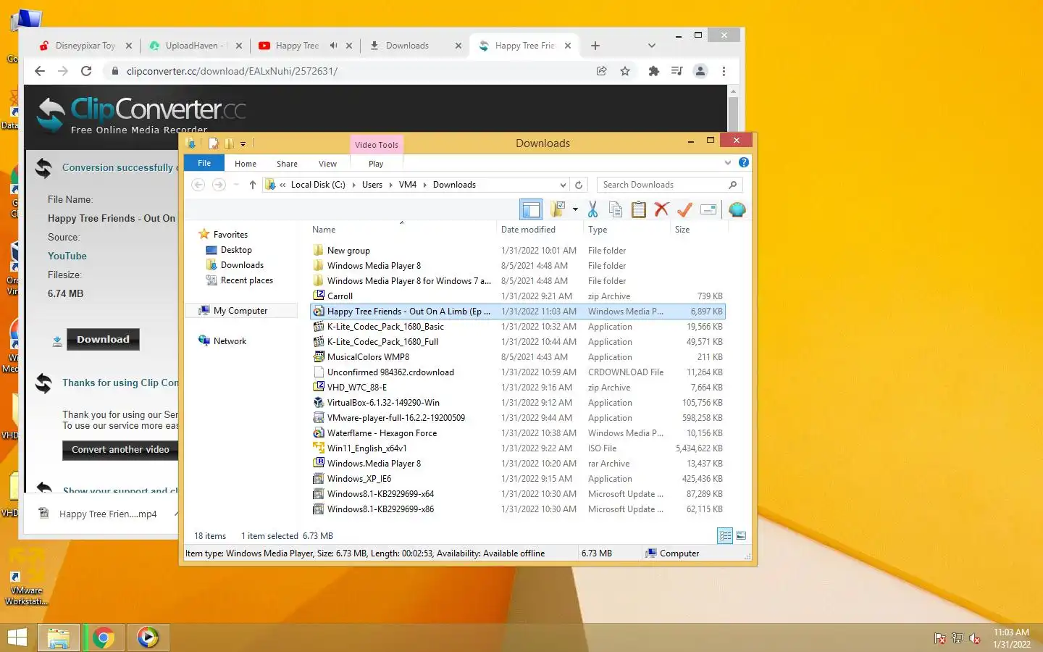
Task: Open a new Chrome tab
Action: pyautogui.click(x=595, y=46)
